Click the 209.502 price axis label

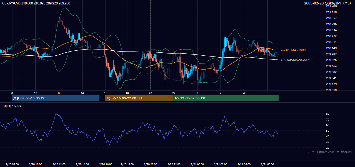click(331, 72)
